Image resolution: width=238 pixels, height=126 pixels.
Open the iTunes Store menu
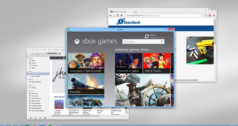[x=49, y=49]
